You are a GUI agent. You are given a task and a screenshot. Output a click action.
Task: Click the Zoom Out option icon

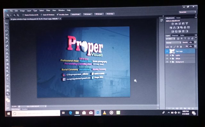18,15
